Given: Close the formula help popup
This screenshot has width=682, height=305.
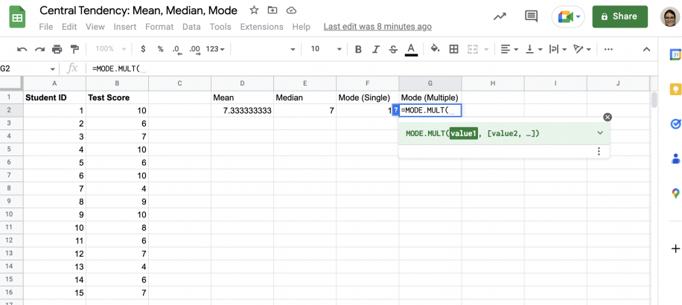Looking at the screenshot, I should [608, 117].
